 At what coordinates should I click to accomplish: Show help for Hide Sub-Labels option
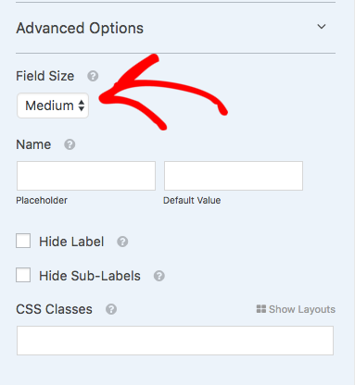tap(159, 276)
